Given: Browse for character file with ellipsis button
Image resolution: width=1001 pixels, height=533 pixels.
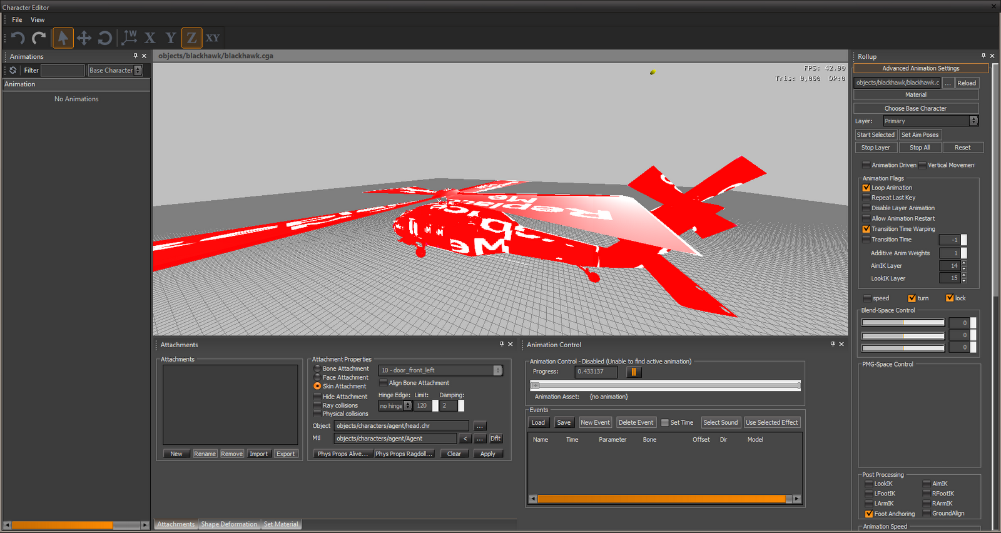Looking at the screenshot, I should pyautogui.click(x=948, y=83).
